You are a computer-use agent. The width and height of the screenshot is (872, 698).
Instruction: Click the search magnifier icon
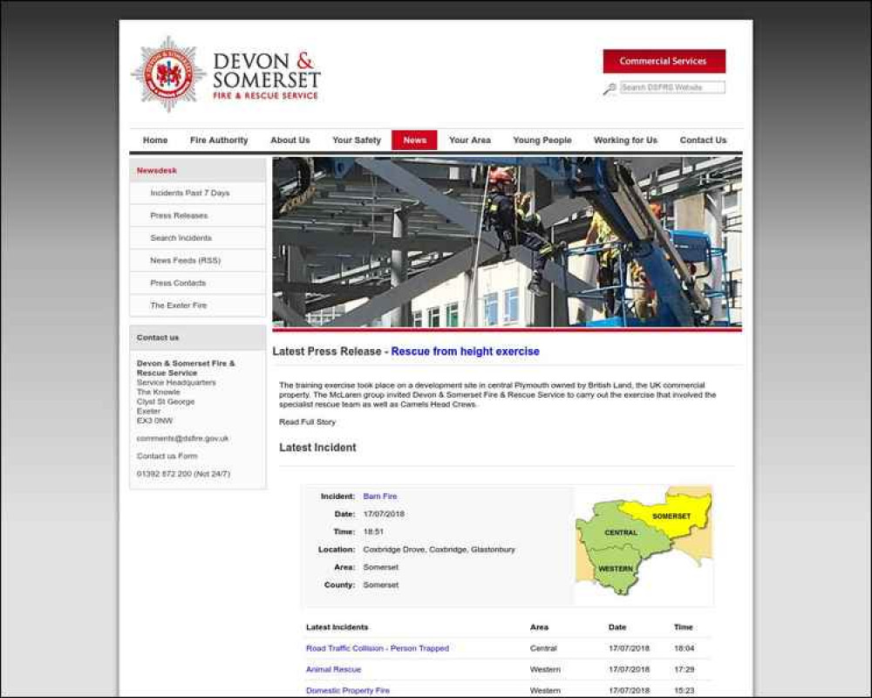610,88
